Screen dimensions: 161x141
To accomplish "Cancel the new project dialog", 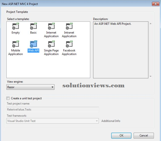I will (144, 136).
